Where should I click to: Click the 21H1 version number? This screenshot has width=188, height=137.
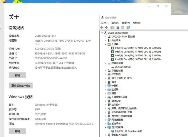(x=37, y=109)
